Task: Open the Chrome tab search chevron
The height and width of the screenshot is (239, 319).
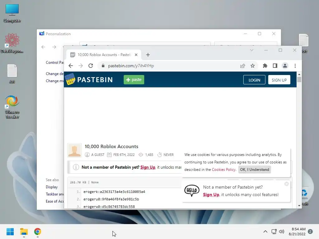Action: point(252,50)
